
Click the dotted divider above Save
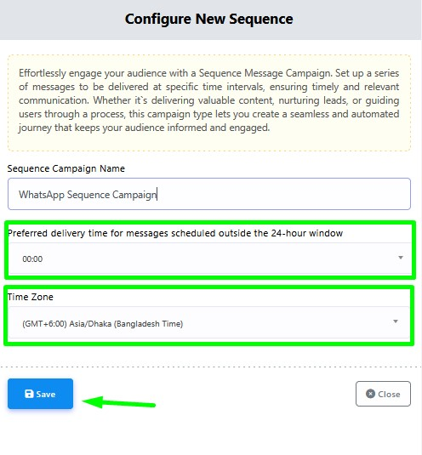click(x=211, y=367)
